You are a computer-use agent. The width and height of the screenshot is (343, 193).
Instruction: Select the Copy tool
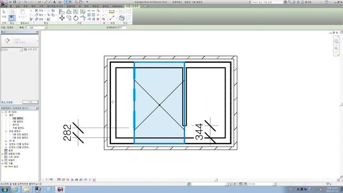point(69,18)
